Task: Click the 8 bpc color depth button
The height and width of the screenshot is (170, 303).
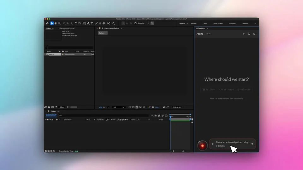Action: 62,107
